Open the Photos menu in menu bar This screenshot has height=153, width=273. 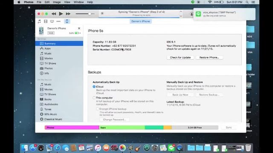29,2
